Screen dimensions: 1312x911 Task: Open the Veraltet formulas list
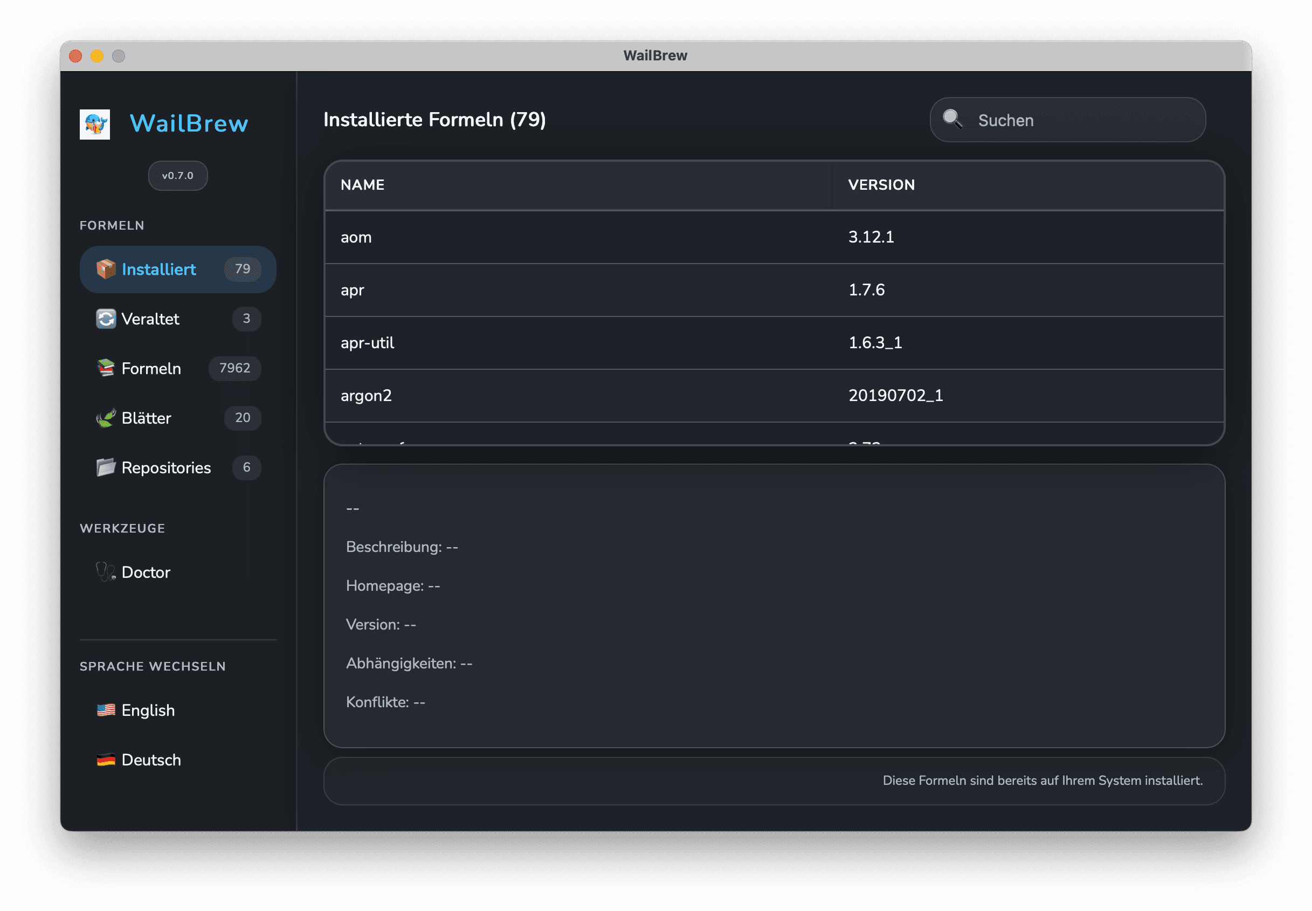[x=177, y=319]
